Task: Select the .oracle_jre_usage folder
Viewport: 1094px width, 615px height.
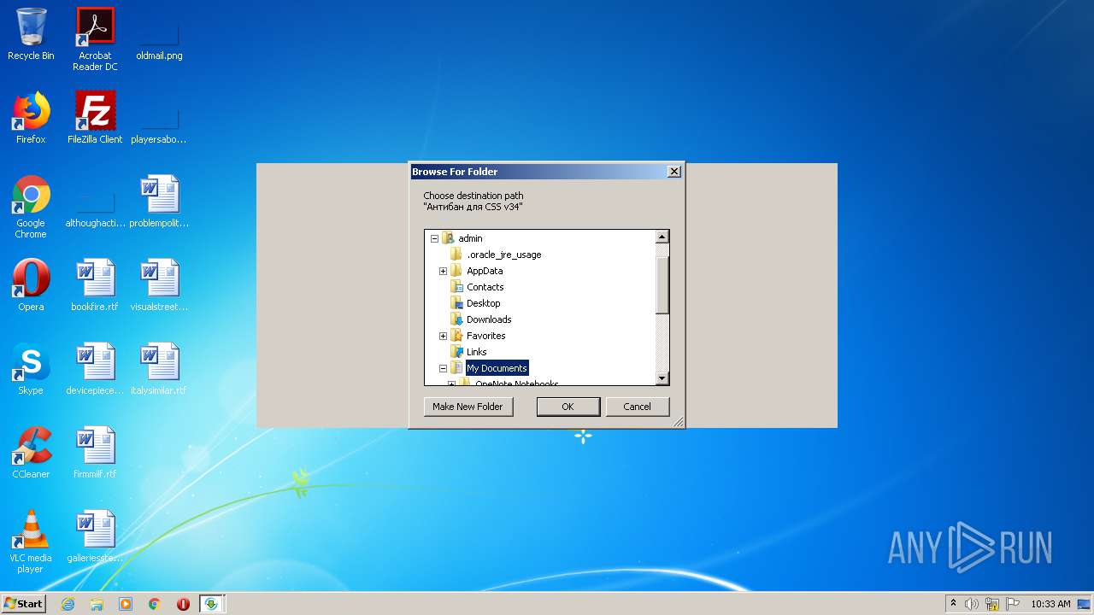Action: (x=503, y=255)
